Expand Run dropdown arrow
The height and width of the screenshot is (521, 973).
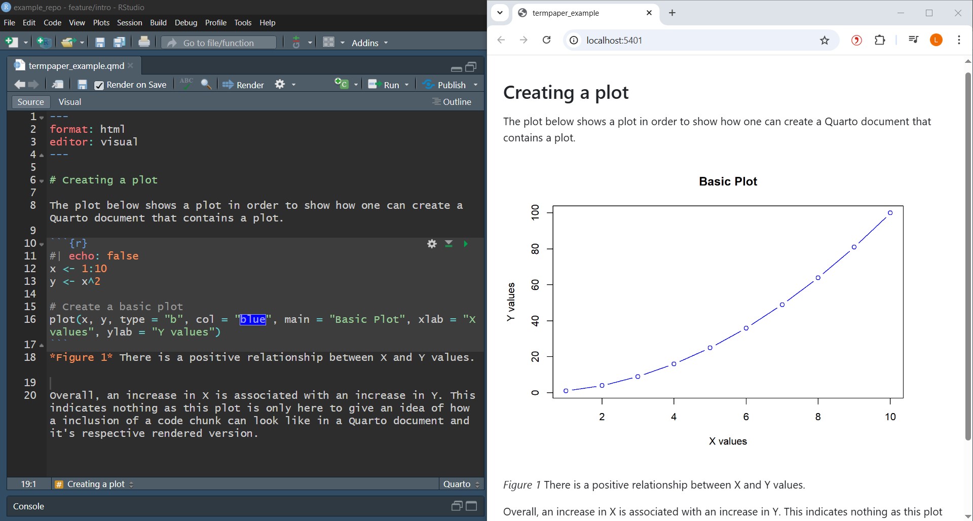click(406, 85)
